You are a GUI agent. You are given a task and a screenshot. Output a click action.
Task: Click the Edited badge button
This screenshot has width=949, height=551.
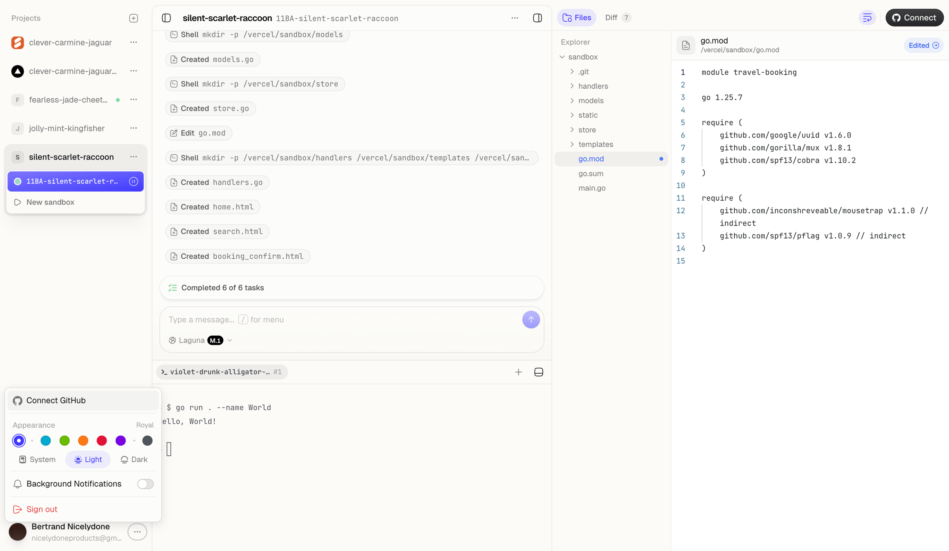(x=923, y=45)
